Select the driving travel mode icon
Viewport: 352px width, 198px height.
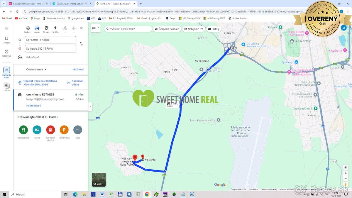click(37, 28)
